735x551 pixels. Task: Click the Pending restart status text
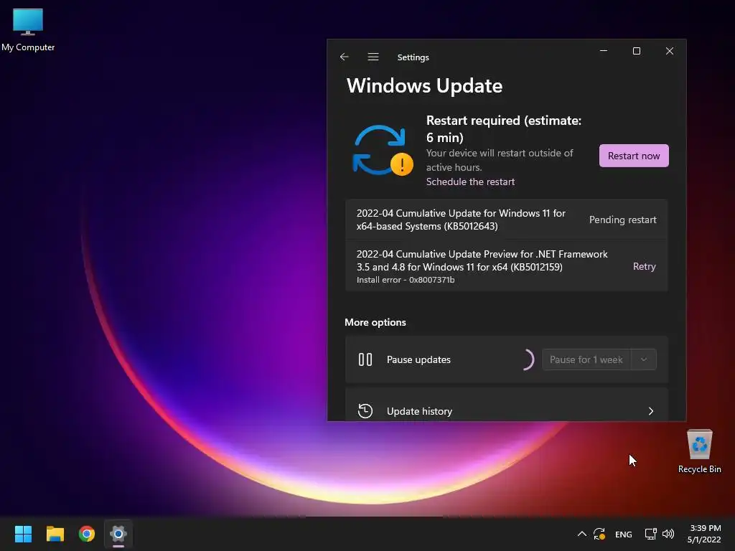(622, 220)
